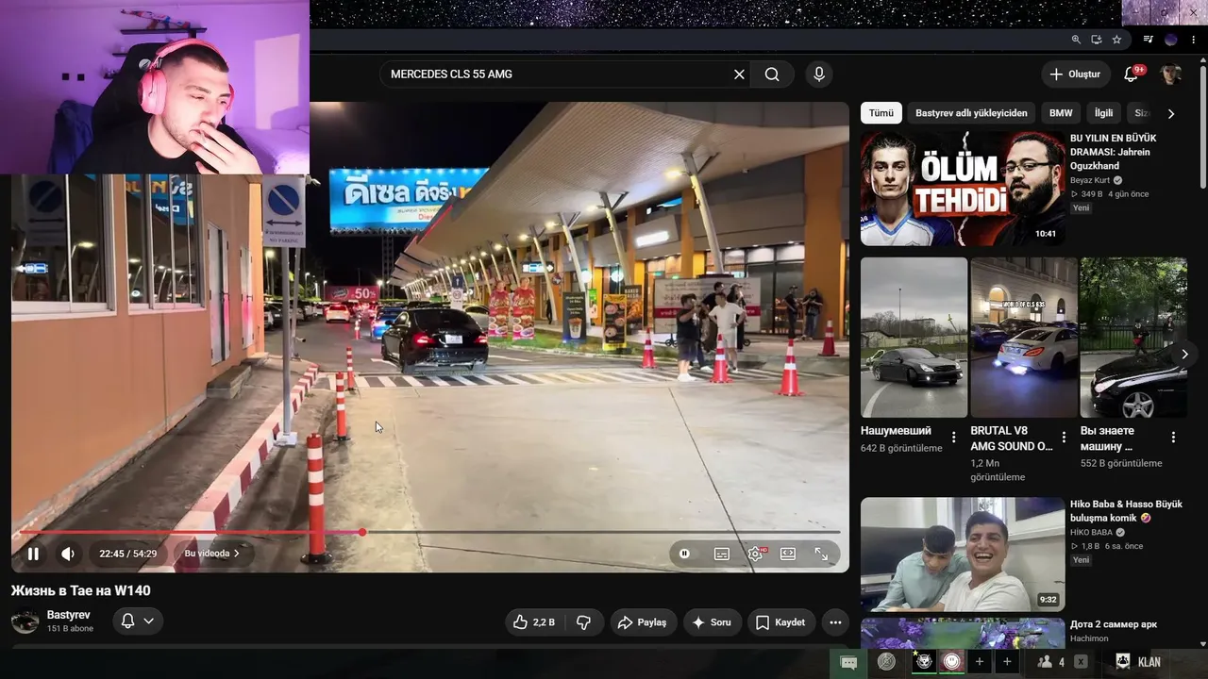Start voice search with the microphone icon

pyautogui.click(x=819, y=74)
